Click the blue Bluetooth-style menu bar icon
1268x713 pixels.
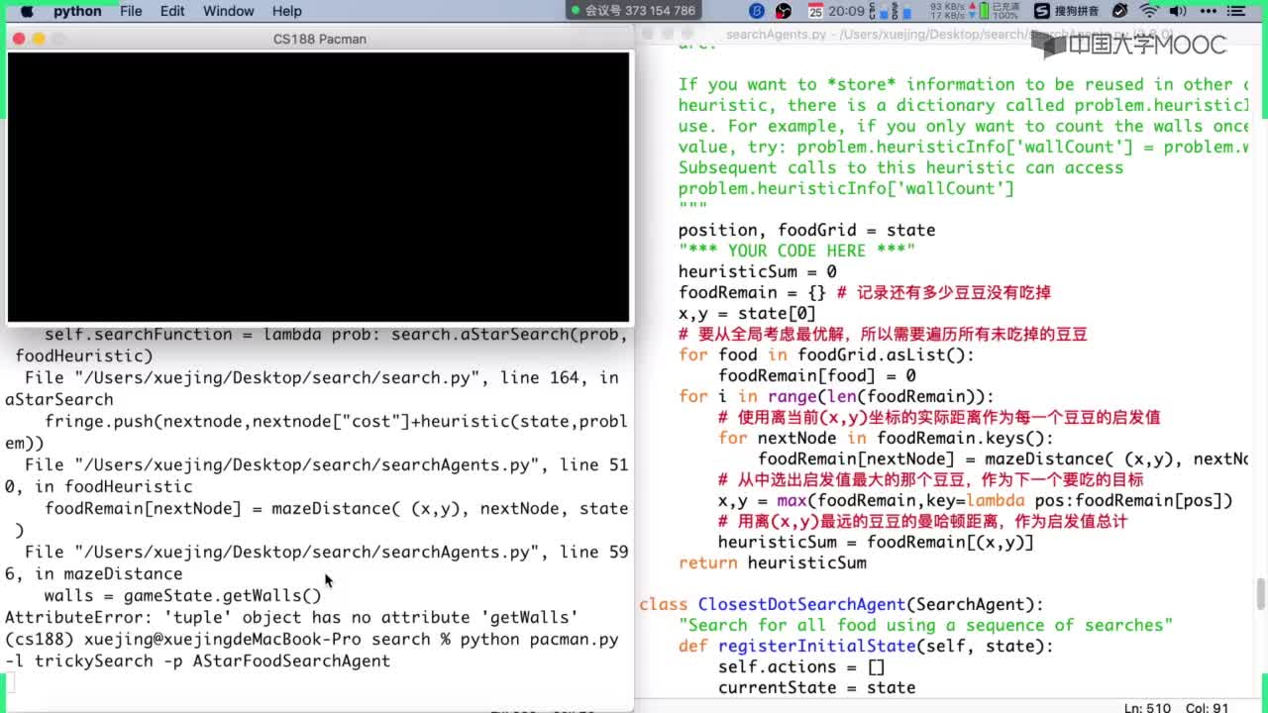(x=758, y=11)
